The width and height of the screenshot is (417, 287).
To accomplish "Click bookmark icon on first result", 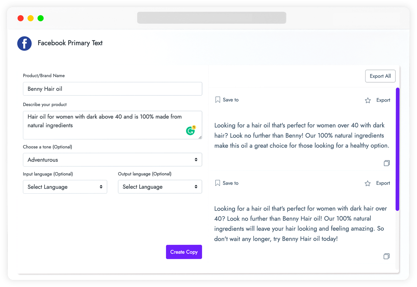I will (x=218, y=100).
